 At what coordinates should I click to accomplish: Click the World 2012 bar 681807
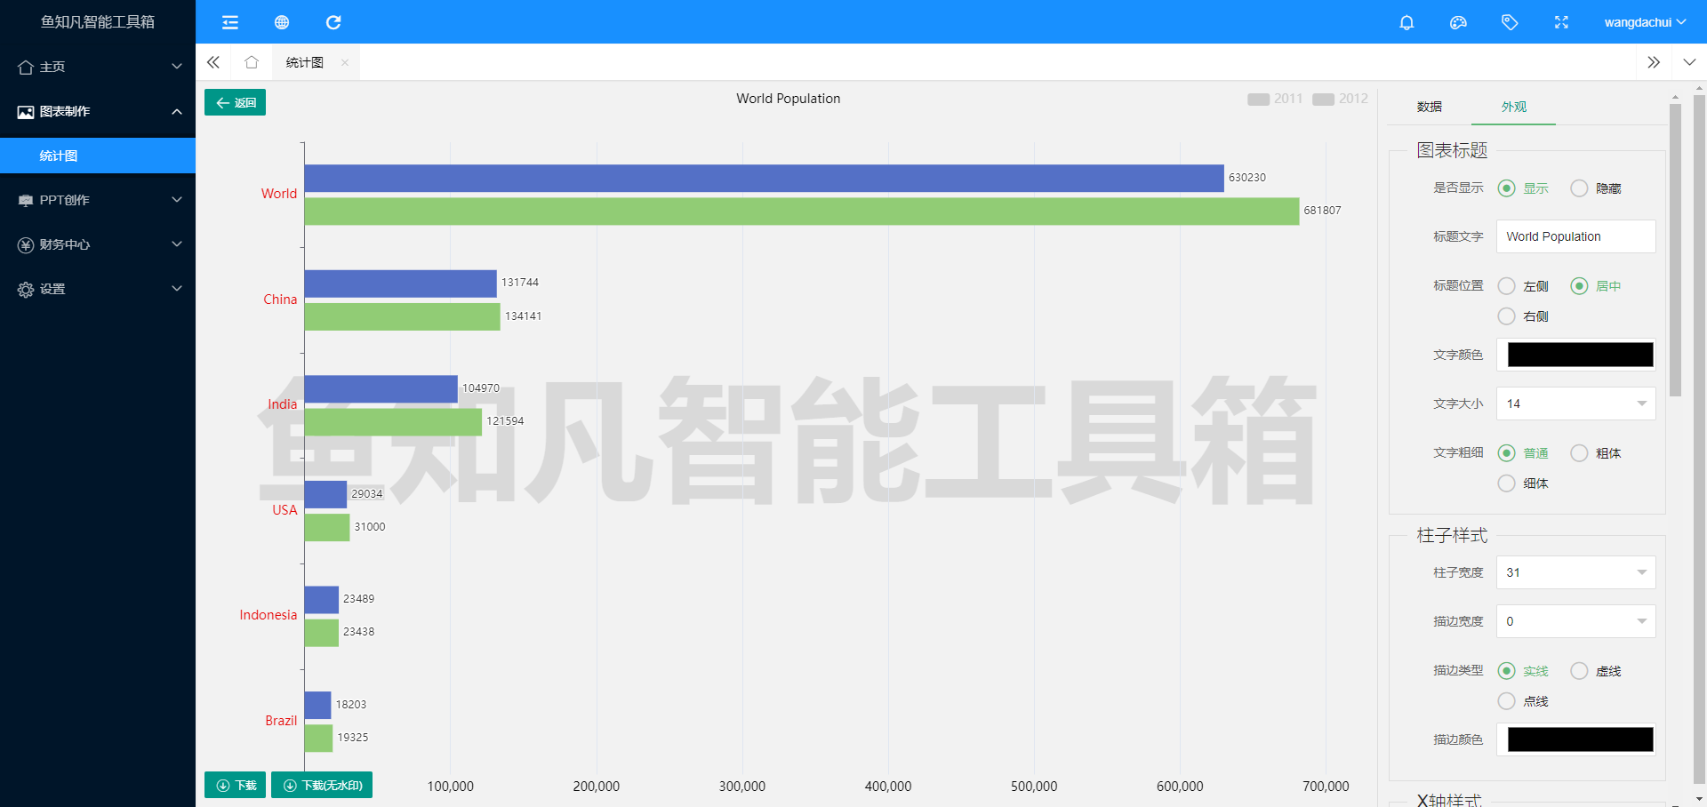[802, 211]
